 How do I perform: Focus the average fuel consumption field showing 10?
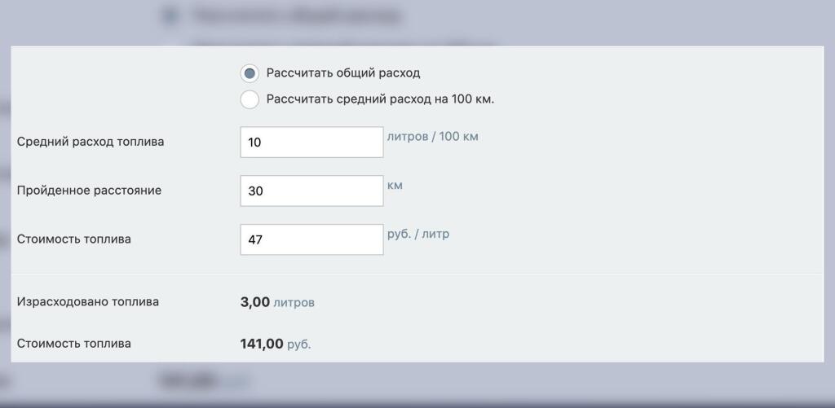(x=311, y=143)
